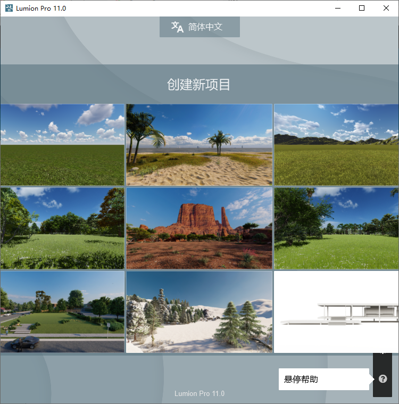This screenshot has width=399, height=404.
Task: Select the forest meadow with autumn tree scene
Action: click(x=62, y=228)
